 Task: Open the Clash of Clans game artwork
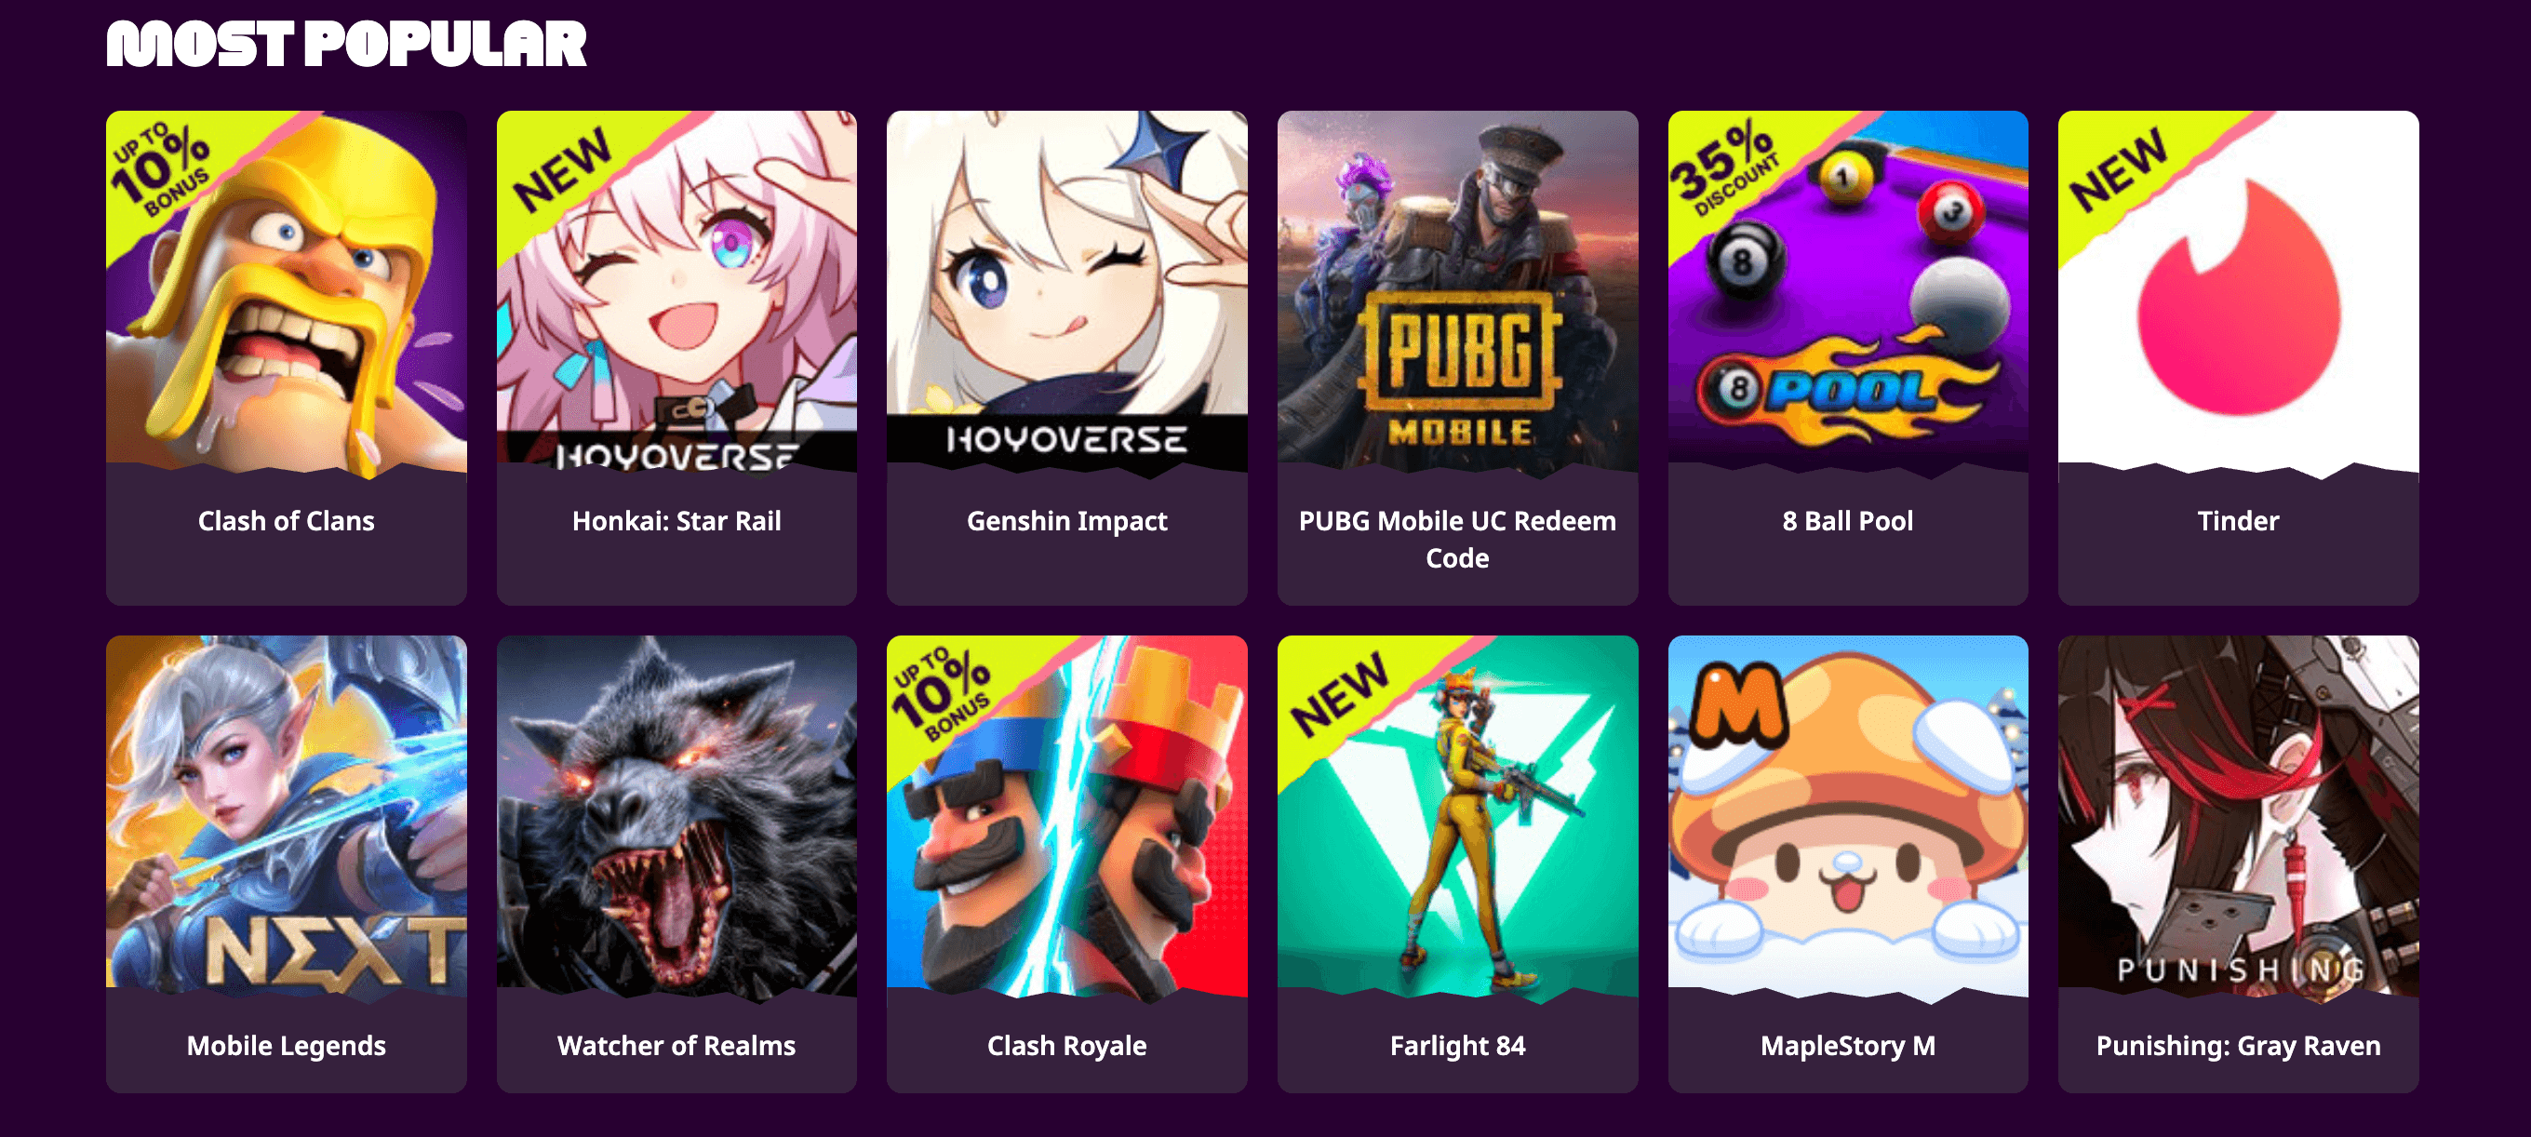[286, 295]
